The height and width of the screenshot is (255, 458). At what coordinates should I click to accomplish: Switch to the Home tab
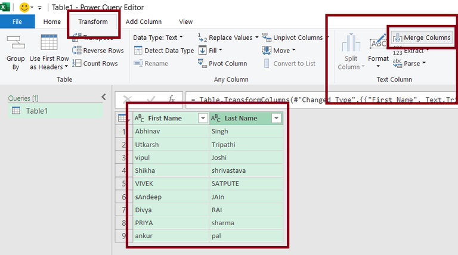52,21
